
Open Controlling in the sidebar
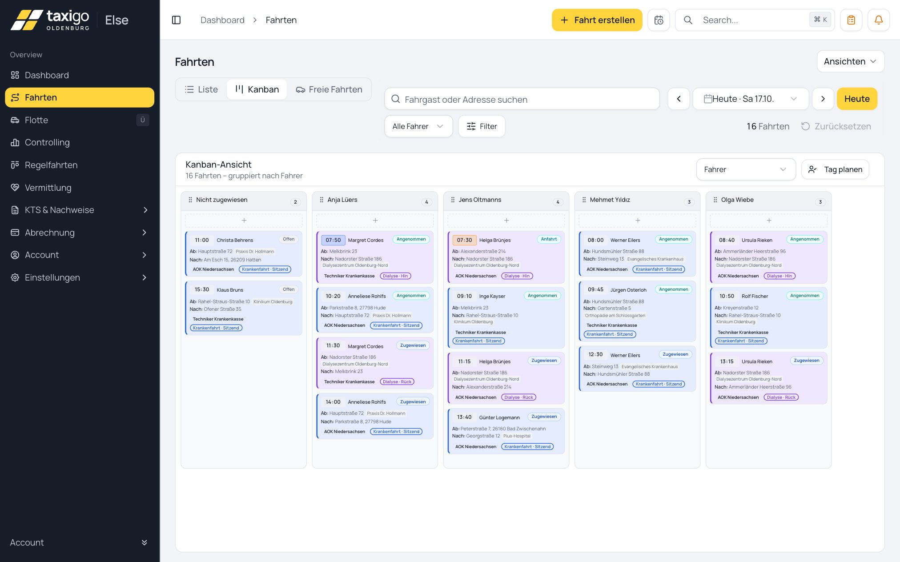tap(80, 142)
